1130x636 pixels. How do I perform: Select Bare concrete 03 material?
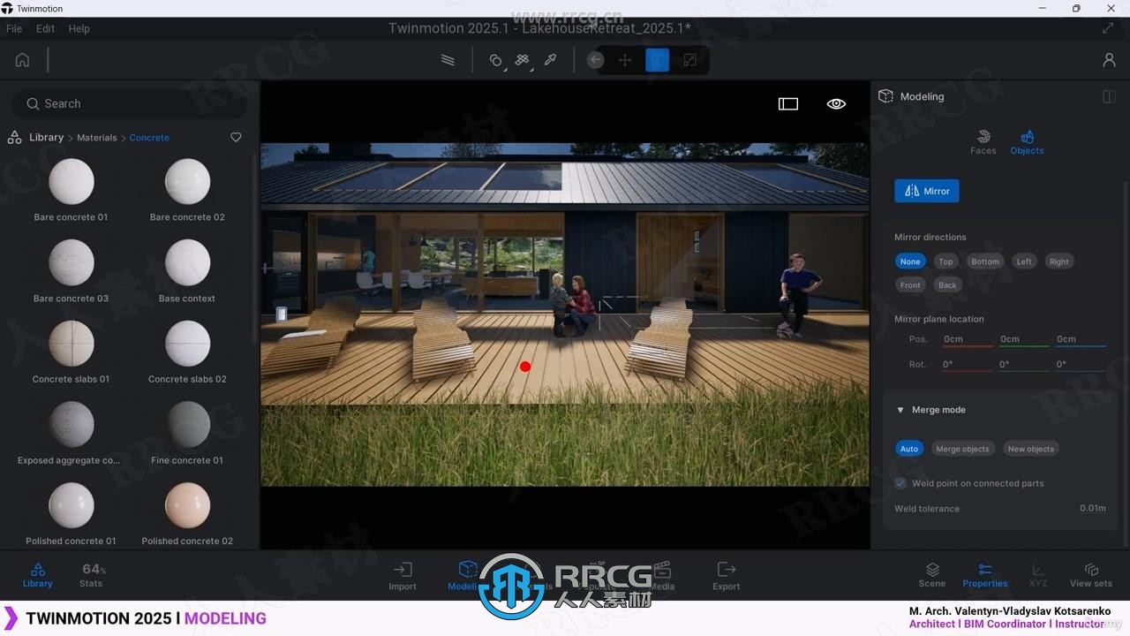[71, 271]
